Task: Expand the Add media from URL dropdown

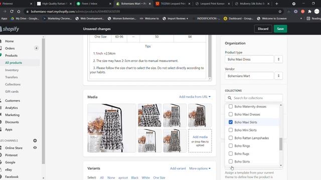Action: (x=195, y=96)
